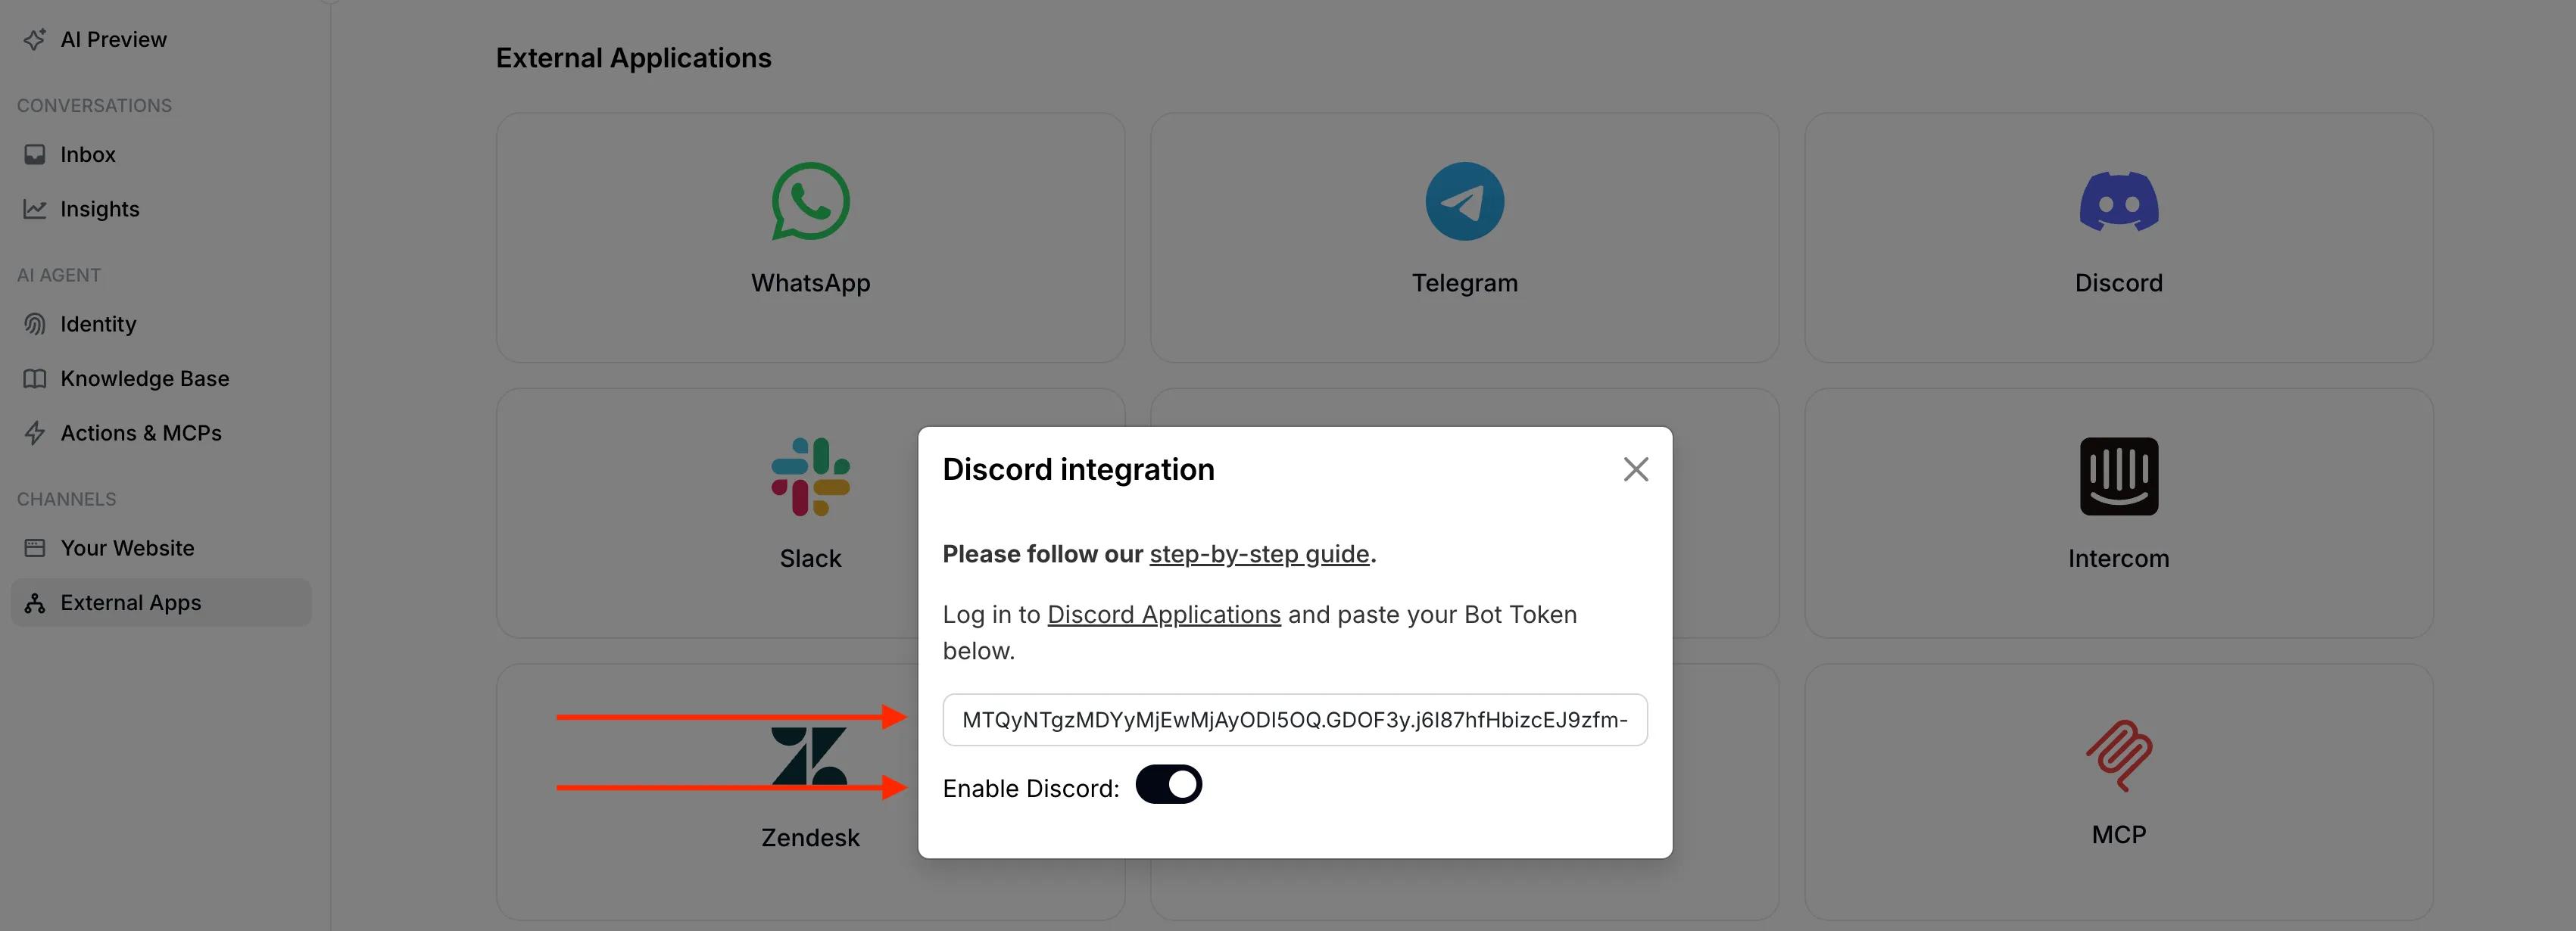Select the Discord integration card
Screen dimensions: 2576x931
pos(2118,238)
